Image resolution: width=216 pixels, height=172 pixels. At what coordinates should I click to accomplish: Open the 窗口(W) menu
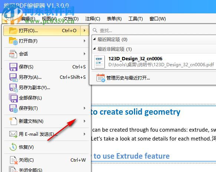click(x=158, y=18)
